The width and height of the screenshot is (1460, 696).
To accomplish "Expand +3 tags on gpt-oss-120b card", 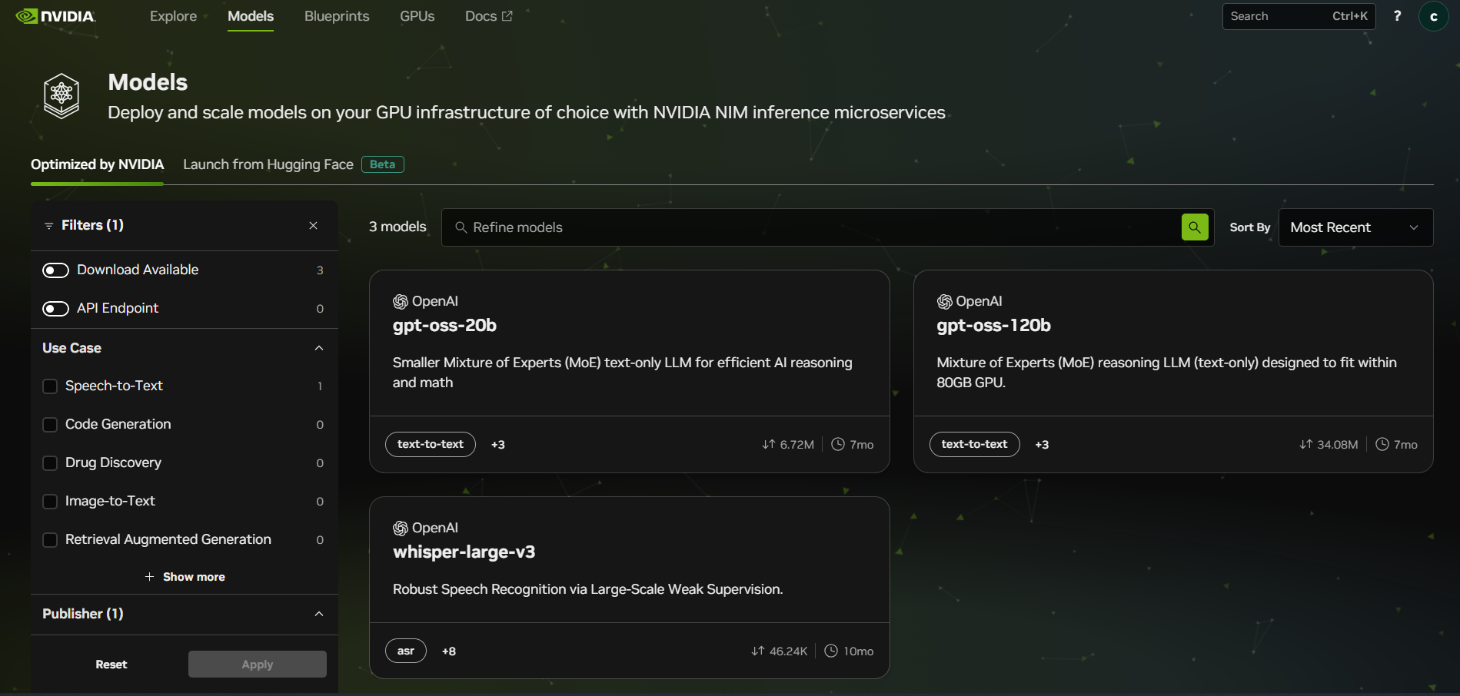I will tap(1042, 444).
